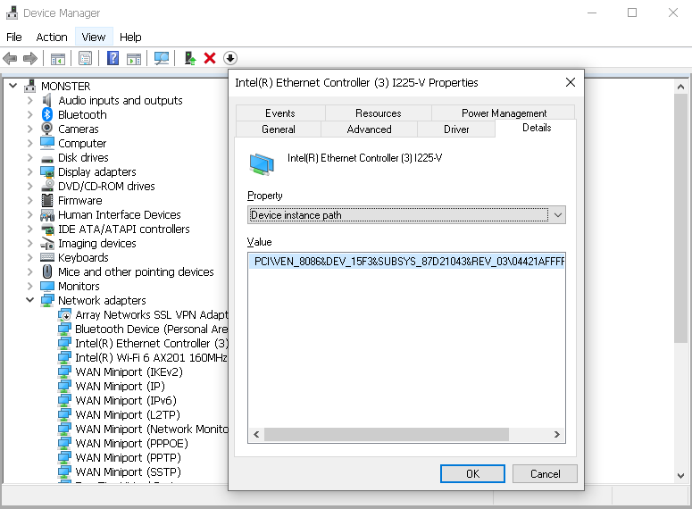The width and height of the screenshot is (692, 509).
Task: Switch to the Power Management tab
Action: pos(504,113)
